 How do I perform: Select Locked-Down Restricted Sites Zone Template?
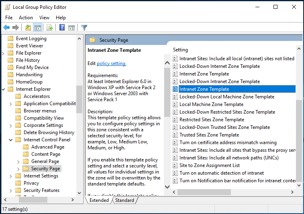point(227,112)
